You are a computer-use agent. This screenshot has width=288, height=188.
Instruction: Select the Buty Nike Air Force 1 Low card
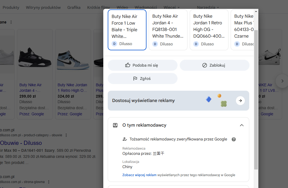click(127, 30)
